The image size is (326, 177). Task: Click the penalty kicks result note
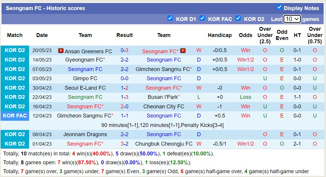click(x=163, y=125)
